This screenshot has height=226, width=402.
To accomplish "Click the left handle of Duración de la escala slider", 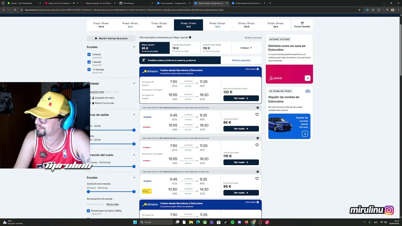I will 88,191.
